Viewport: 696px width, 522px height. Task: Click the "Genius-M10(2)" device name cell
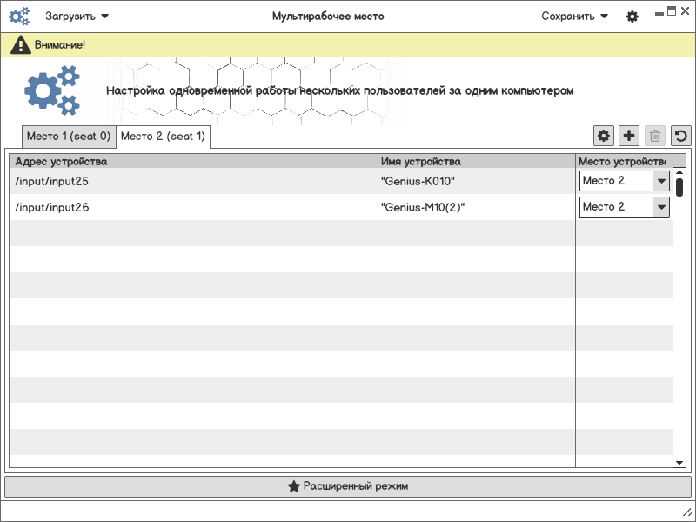(423, 207)
